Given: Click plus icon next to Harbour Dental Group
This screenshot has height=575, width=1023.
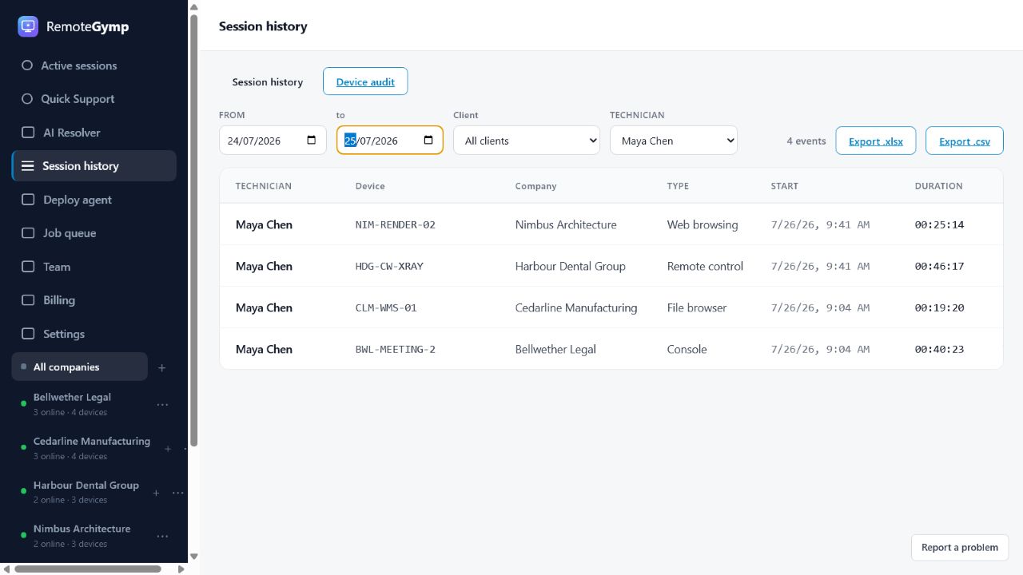Looking at the screenshot, I should (157, 493).
